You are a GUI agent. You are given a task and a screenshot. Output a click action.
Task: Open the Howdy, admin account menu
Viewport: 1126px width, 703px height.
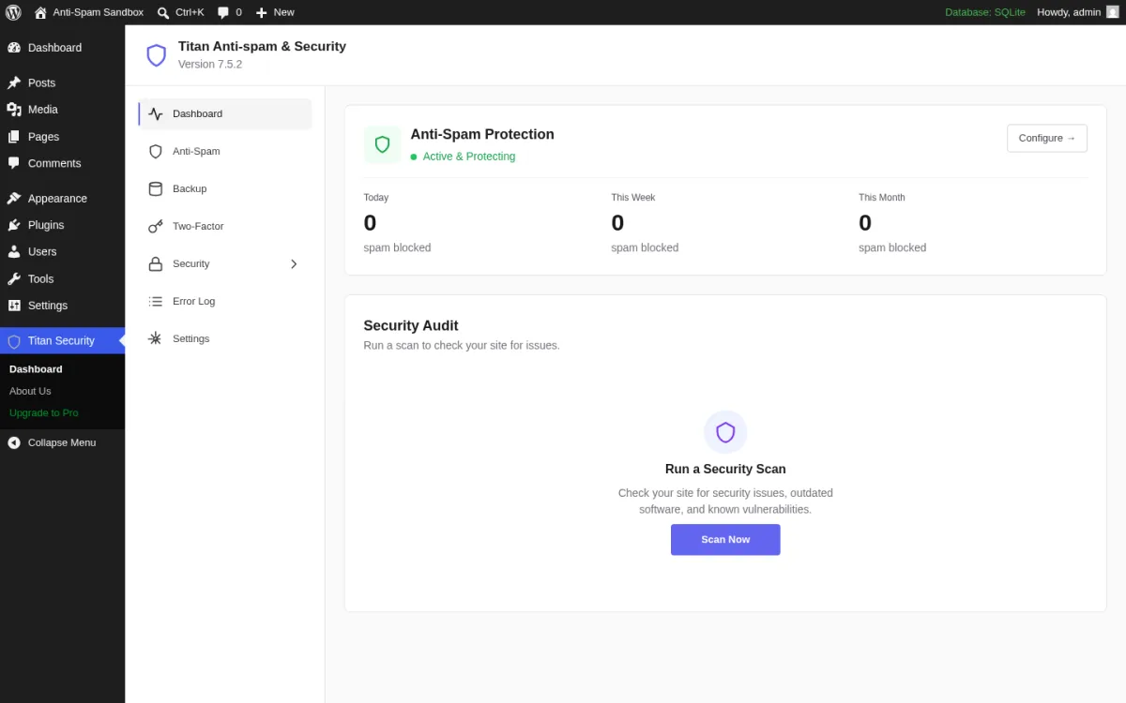click(x=1077, y=12)
